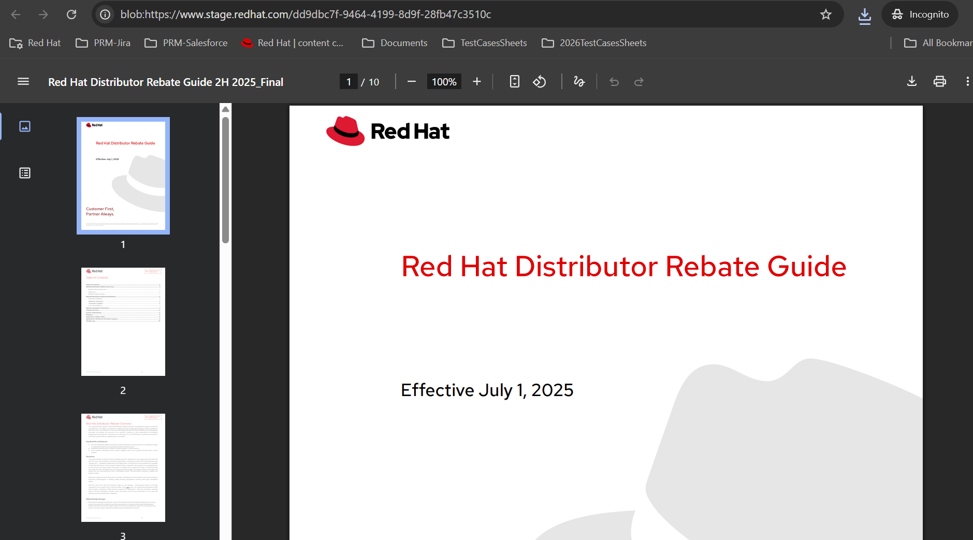Screen dimensions: 973x540
Task: Open the PRM-Jira bookmarks folder
Action: coord(103,43)
